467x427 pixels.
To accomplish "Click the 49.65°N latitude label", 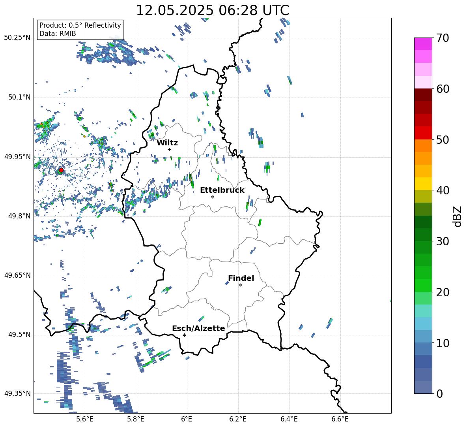I will (17, 275).
